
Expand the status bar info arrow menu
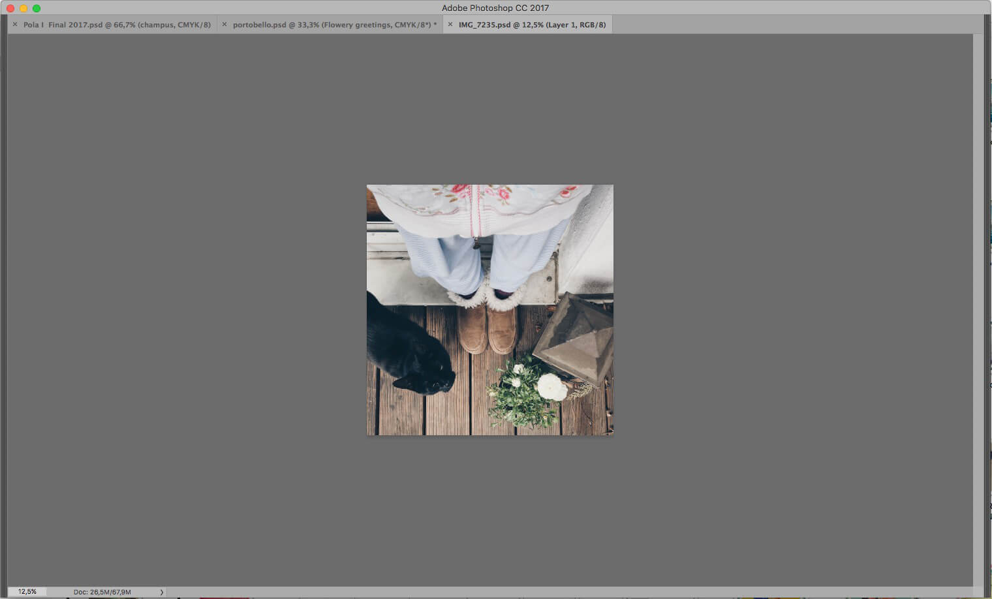click(162, 592)
